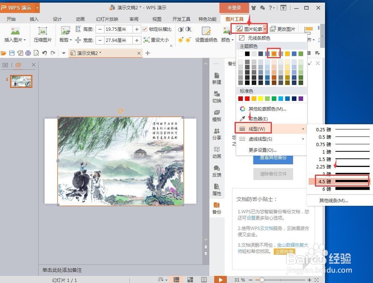Click the print icon in quick toolbar
The width and height of the screenshot is (373, 283).
click(28, 53)
